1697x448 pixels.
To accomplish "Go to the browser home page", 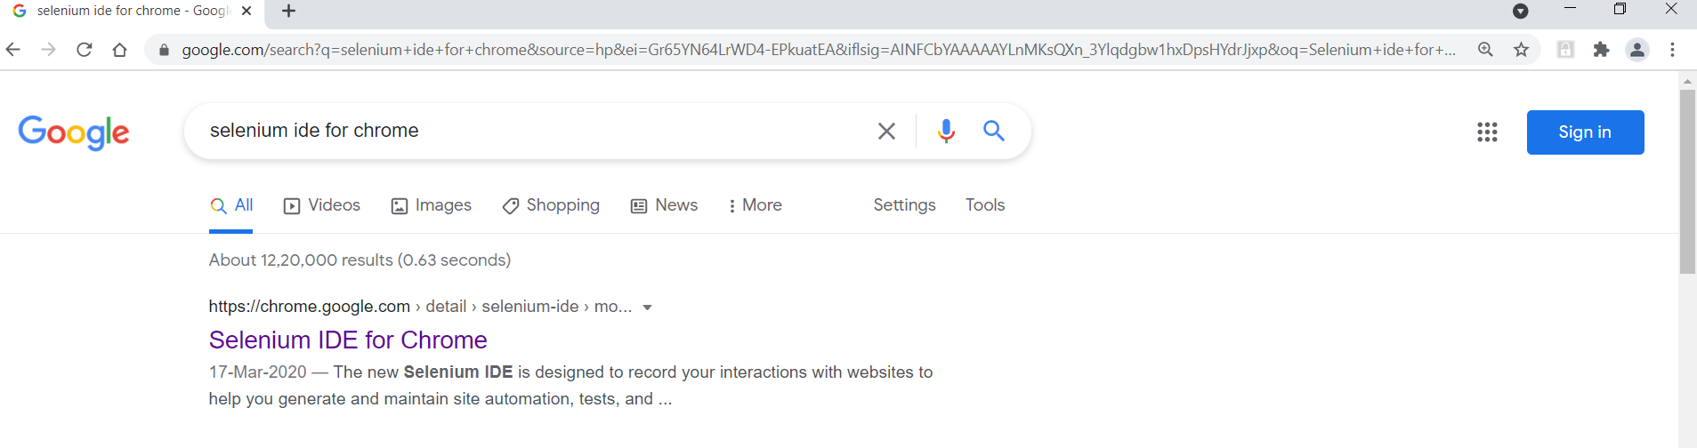I will (x=120, y=50).
